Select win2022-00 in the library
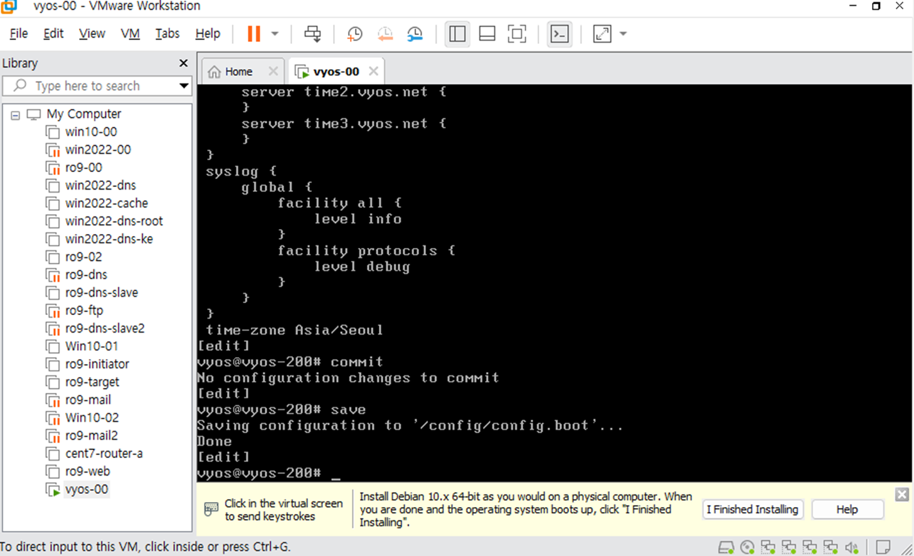 coord(98,149)
